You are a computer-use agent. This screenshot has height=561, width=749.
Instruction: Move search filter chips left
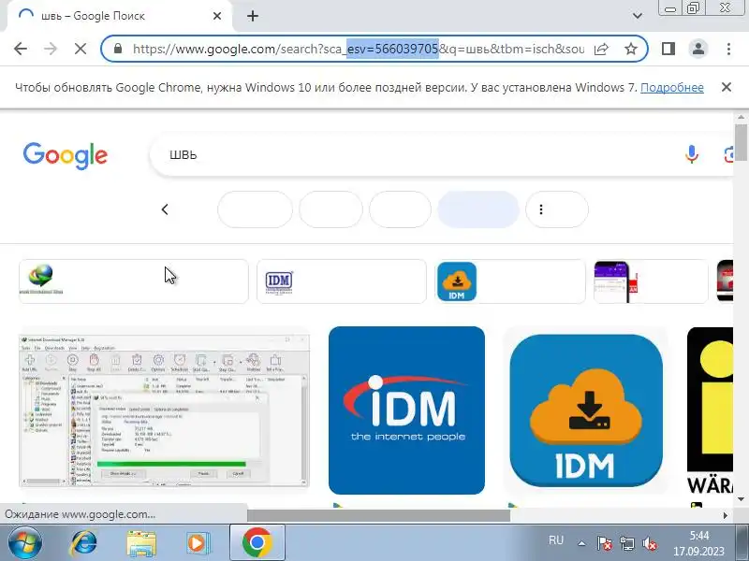165,209
